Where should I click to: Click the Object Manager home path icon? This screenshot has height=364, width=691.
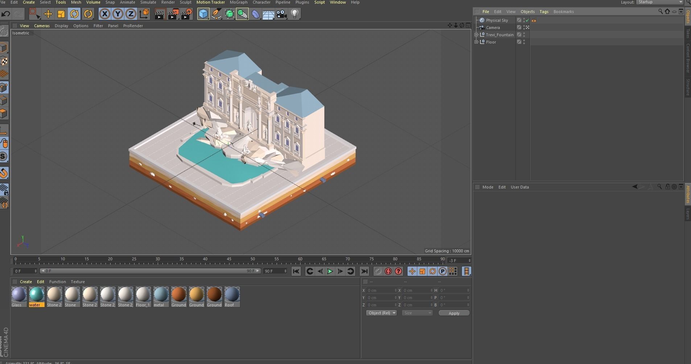pyautogui.click(x=667, y=12)
